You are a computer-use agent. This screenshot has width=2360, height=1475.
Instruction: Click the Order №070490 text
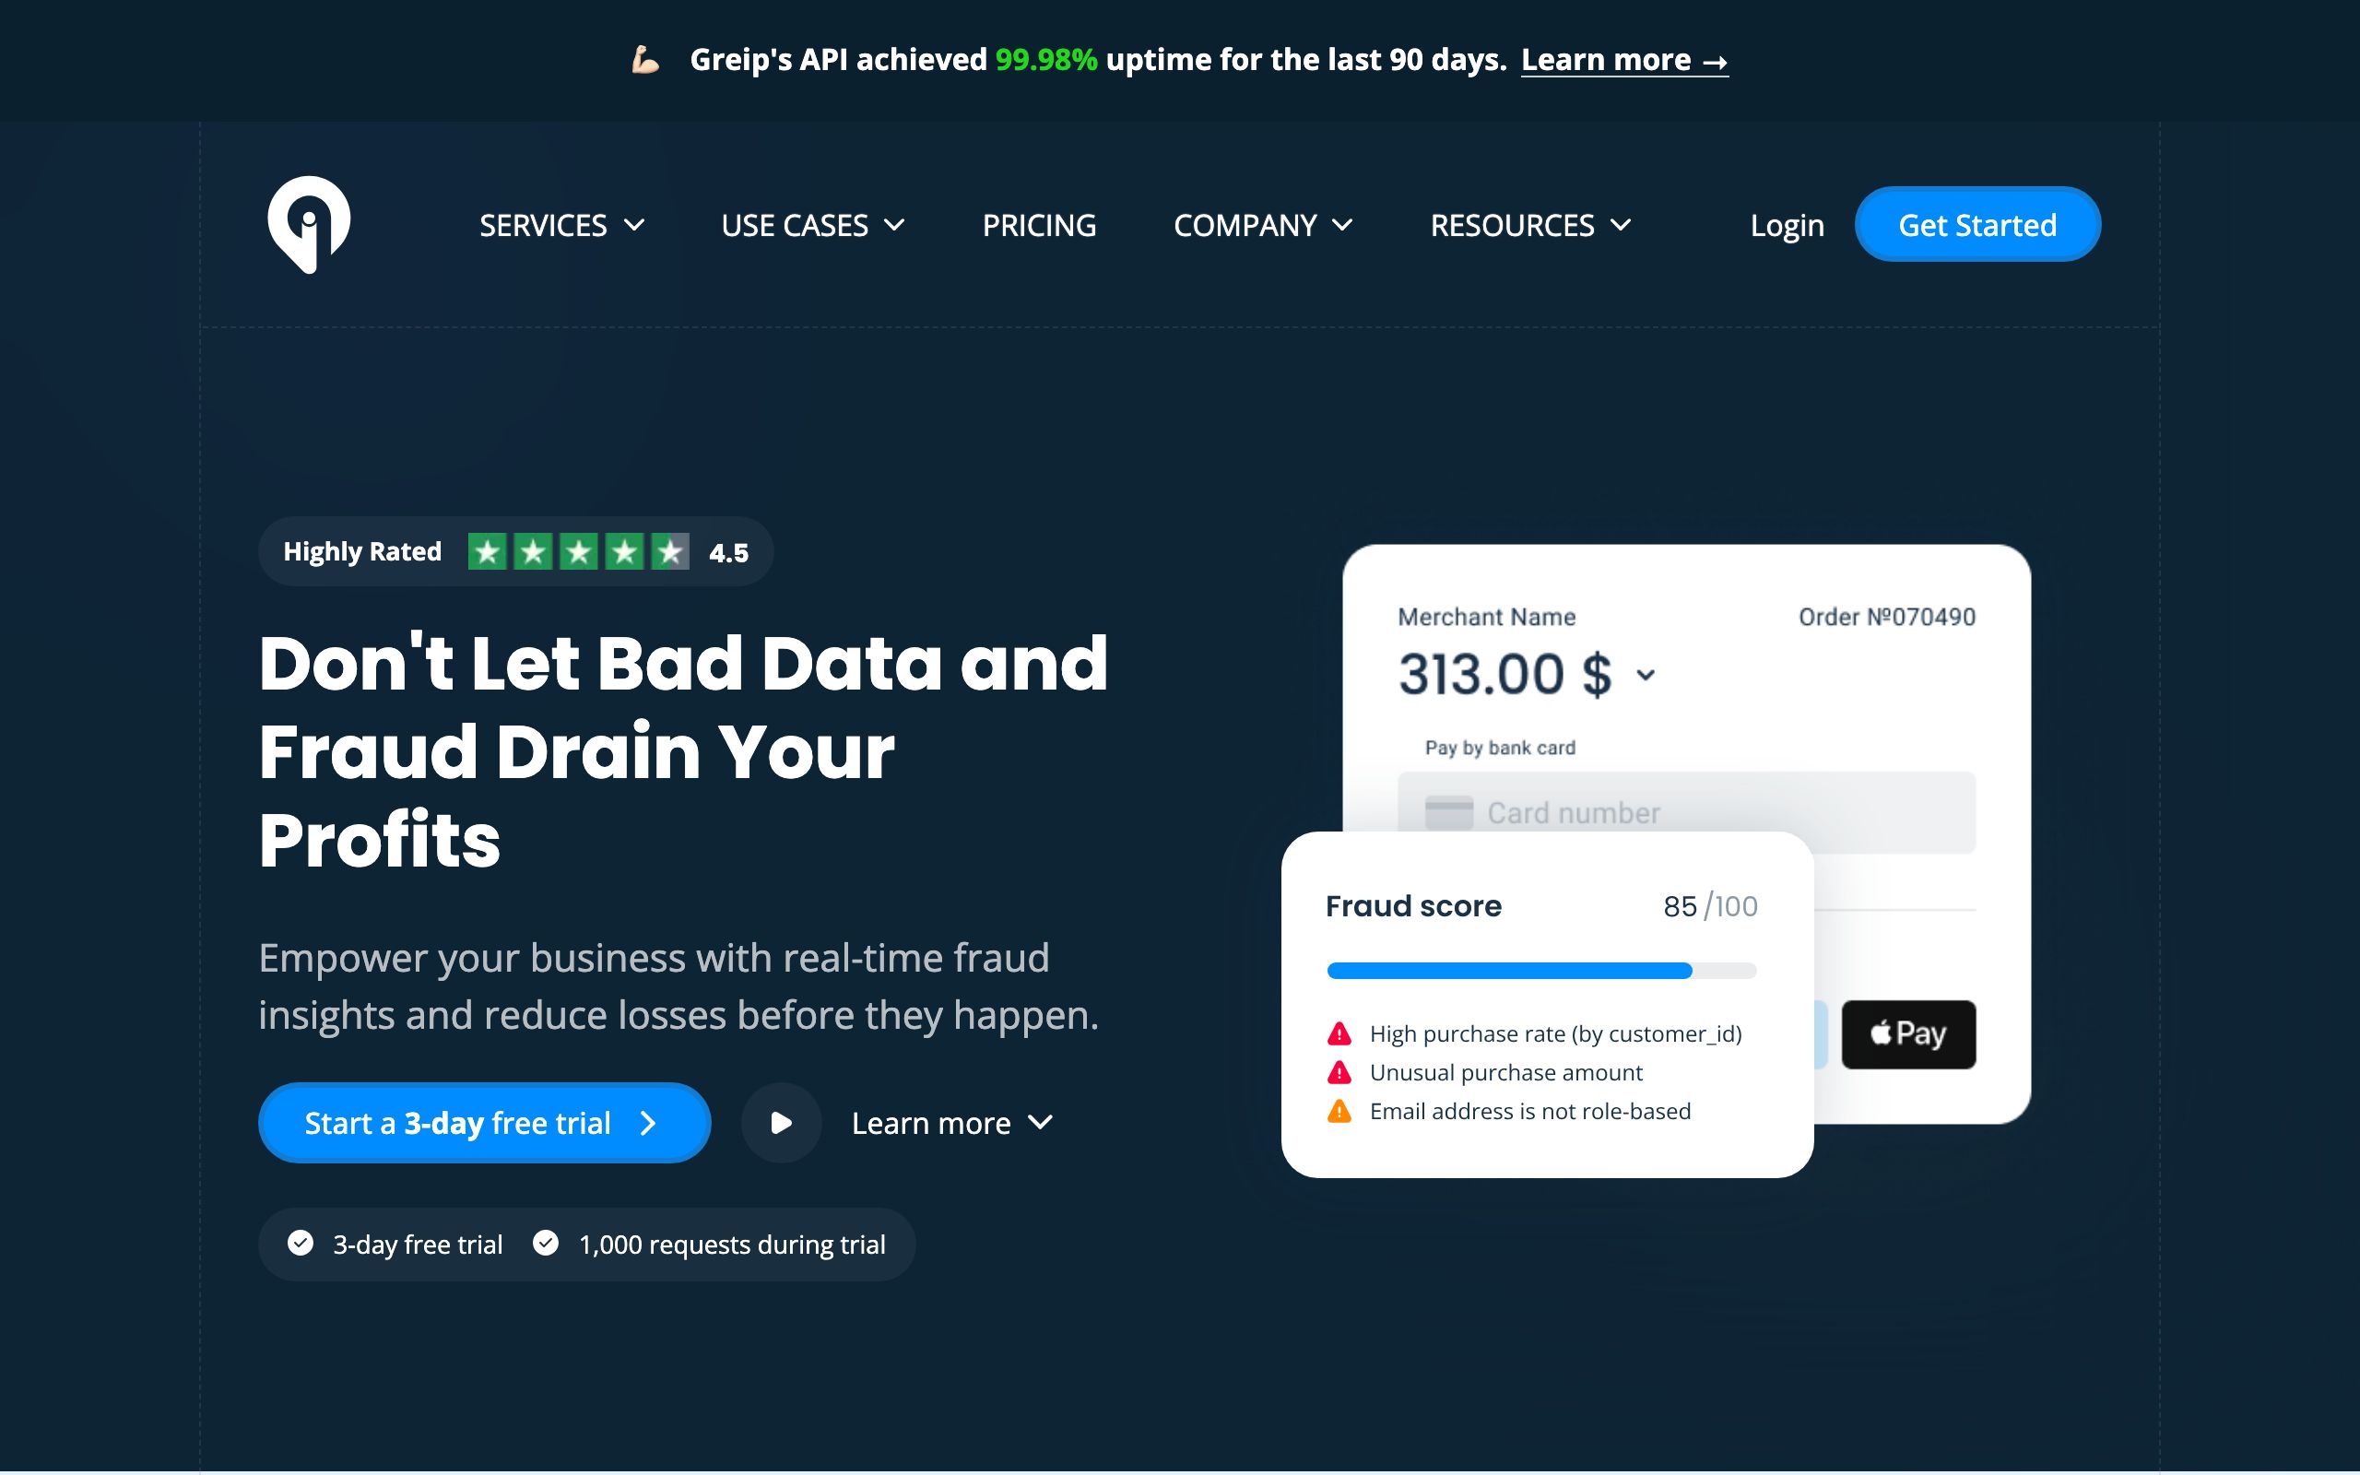(x=1887, y=617)
